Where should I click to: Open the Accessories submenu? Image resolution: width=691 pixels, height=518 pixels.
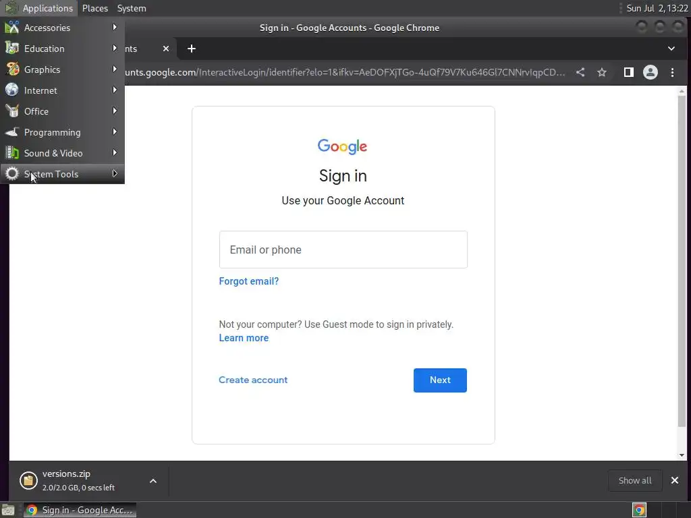62,27
